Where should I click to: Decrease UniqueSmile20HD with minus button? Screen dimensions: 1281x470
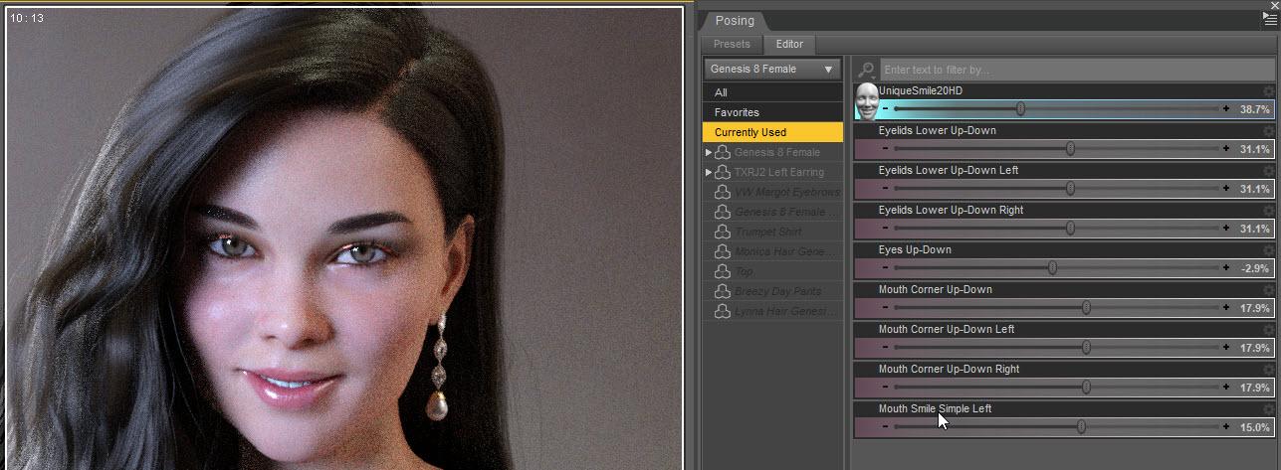click(885, 108)
